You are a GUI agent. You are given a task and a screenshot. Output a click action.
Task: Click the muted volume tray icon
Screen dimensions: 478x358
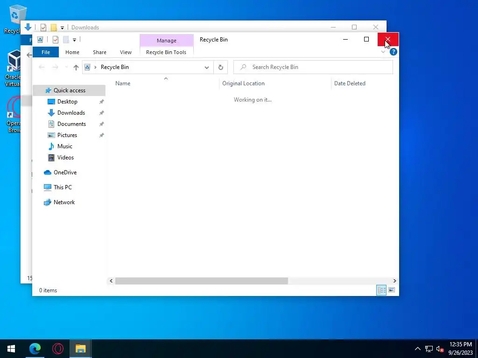click(x=440, y=349)
